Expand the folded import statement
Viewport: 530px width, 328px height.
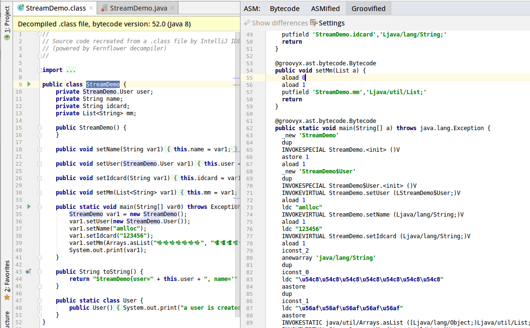pyautogui.click(x=39, y=70)
